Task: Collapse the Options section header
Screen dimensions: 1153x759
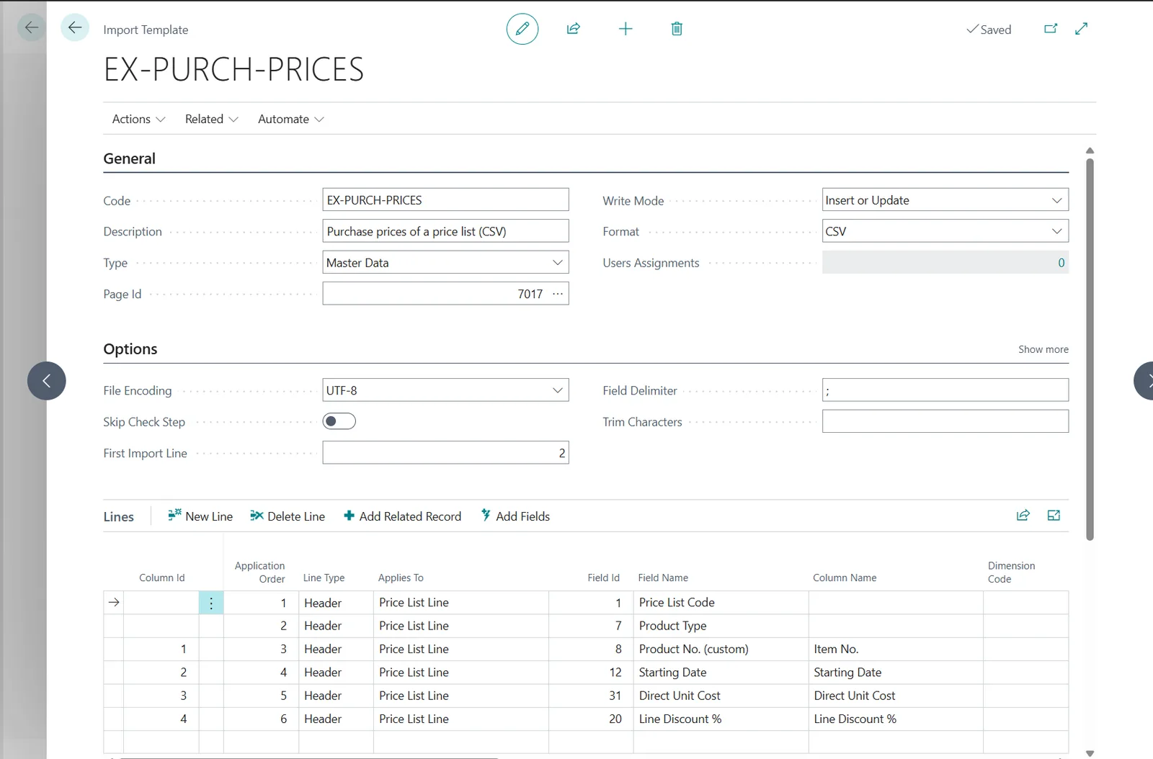Action: click(130, 349)
